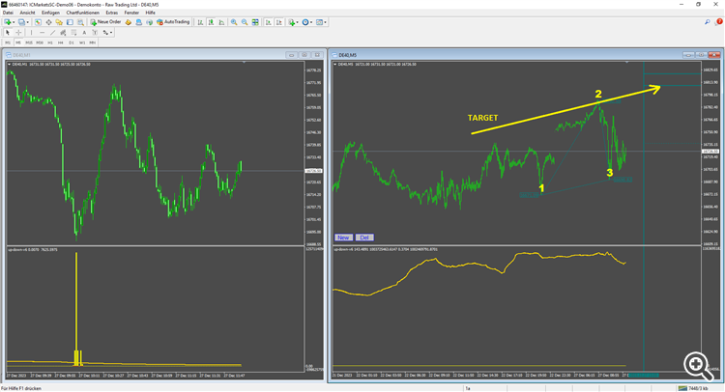Switch timeframe to H1
The width and height of the screenshot is (725, 392).
50,42
